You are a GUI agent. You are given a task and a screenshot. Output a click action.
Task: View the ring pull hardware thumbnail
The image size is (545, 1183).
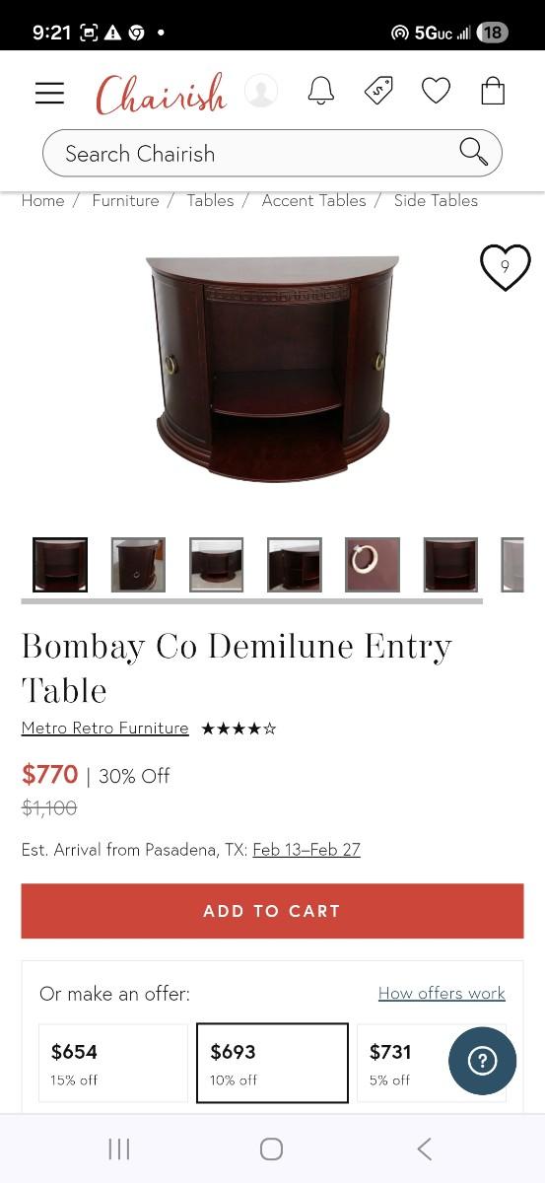pyautogui.click(x=373, y=564)
